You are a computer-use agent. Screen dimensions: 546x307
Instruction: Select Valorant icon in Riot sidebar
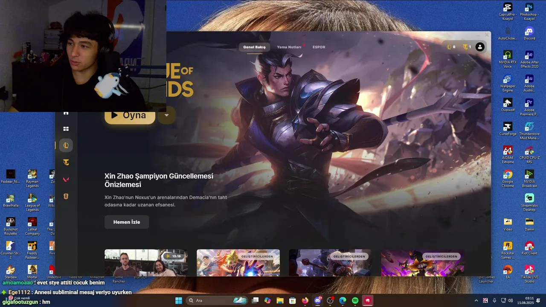(66, 180)
